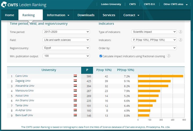
Task: Open the Order by dropdown
Action: [154, 48]
